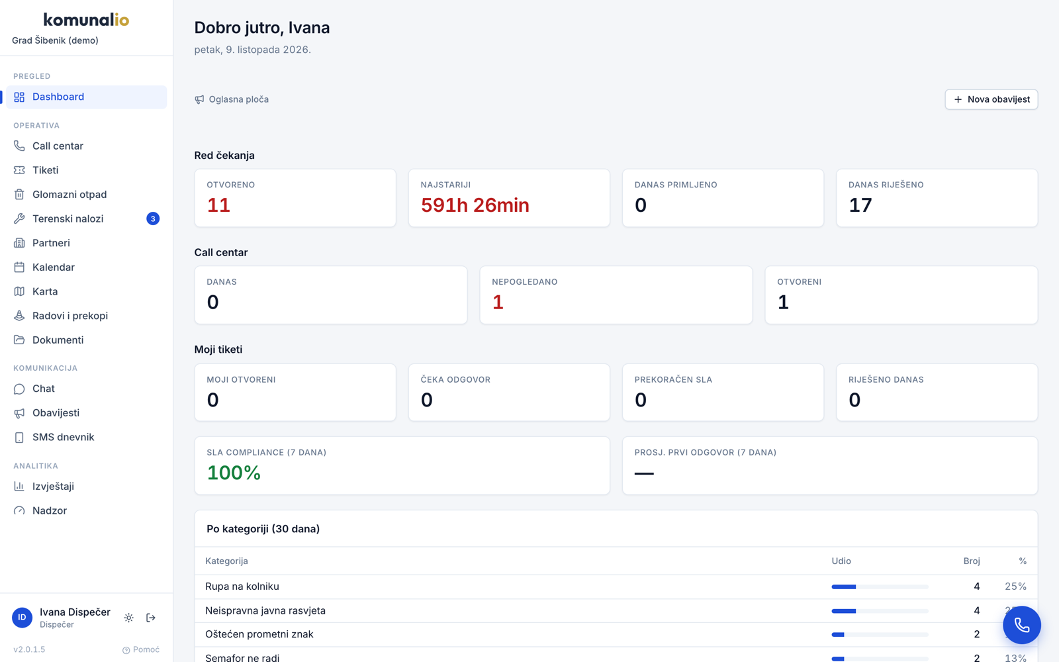Click the Dokumenti folder icon
The image size is (1059, 662).
pyautogui.click(x=19, y=340)
